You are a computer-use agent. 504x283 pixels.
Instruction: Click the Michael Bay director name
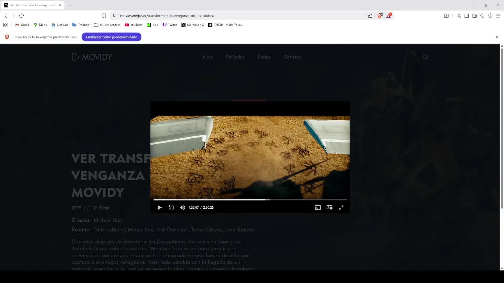(x=107, y=221)
